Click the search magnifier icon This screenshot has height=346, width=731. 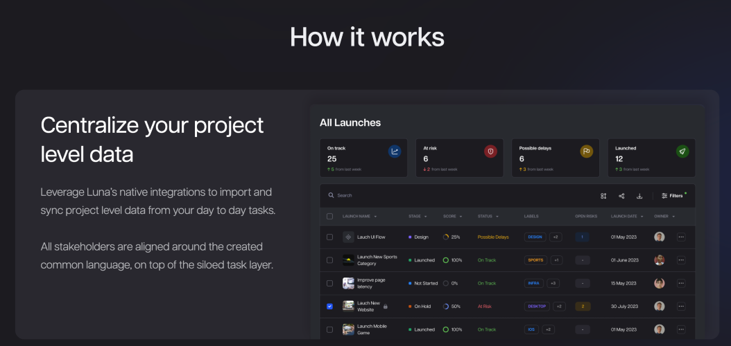(331, 195)
